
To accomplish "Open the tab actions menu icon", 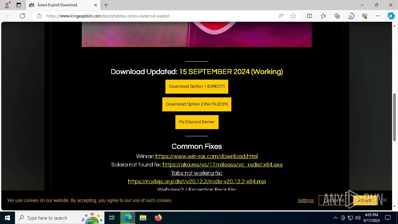I will click(19, 5).
